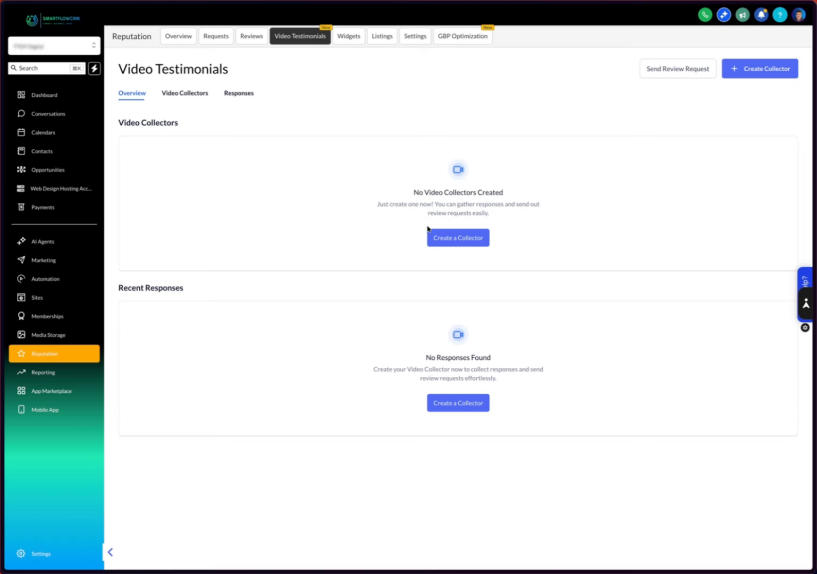Open Web Design Hosting Acc... sidebar item
The width and height of the screenshot is (817, 574).
54,189
